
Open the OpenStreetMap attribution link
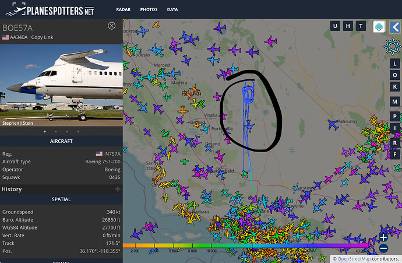click(354, 259)
